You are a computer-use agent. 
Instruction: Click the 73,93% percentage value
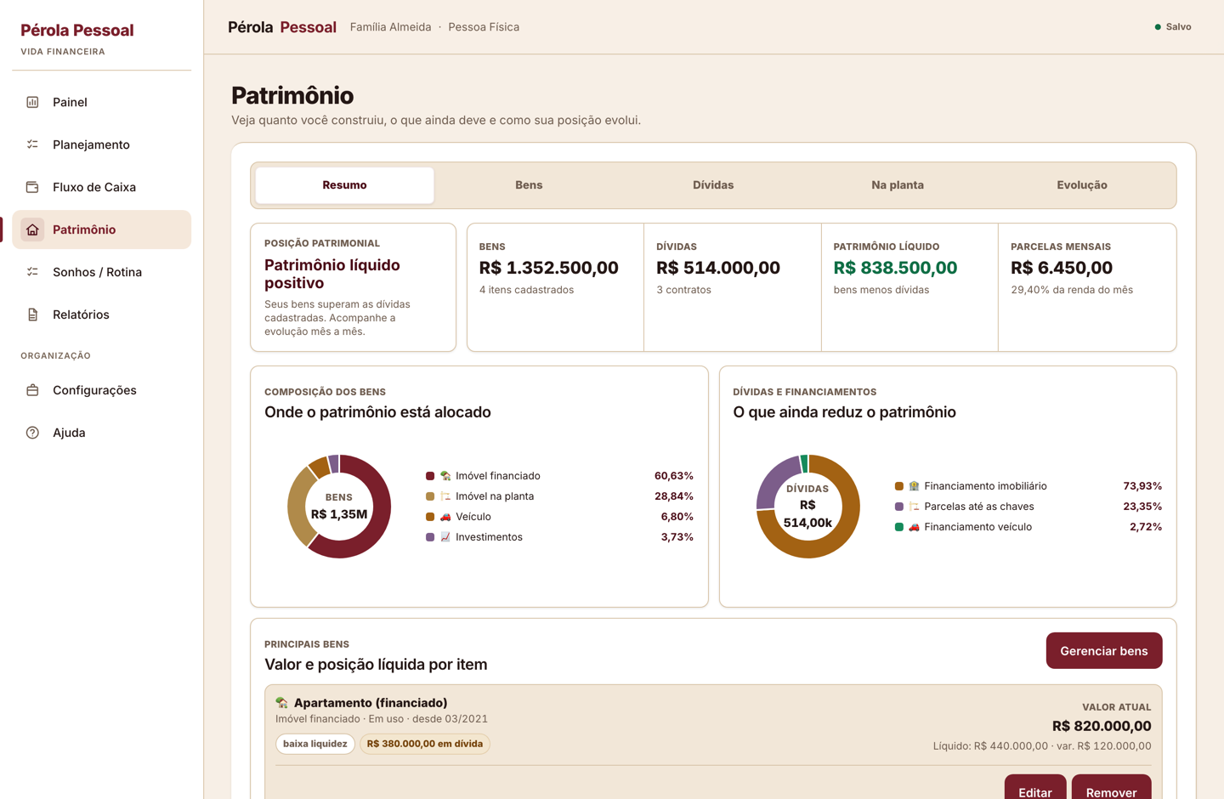pyautogui.click(x=1142, y=486)
